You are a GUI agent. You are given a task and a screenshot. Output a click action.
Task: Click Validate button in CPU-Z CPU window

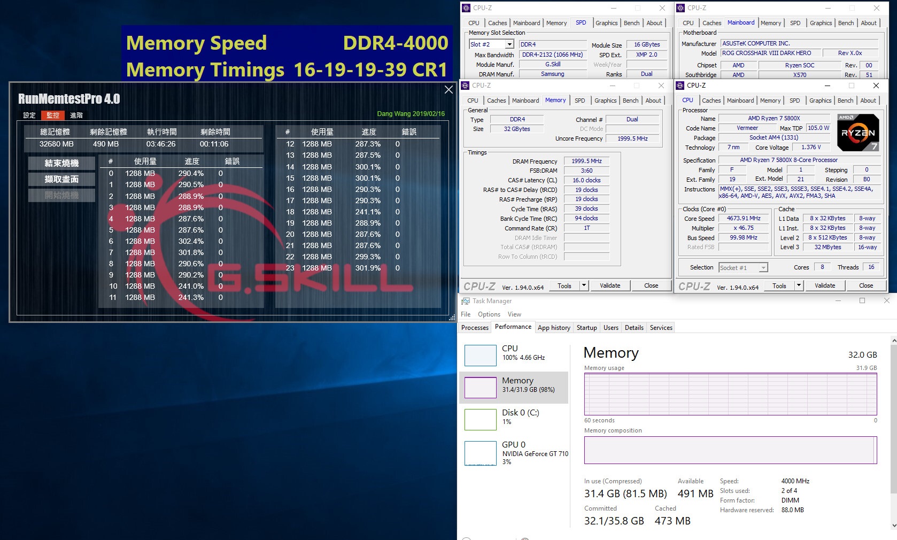click(x=825, y=286)
